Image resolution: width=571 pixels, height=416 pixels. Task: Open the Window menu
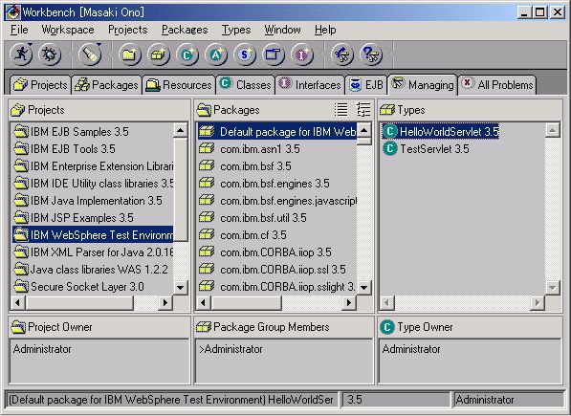[x=282, y=30]
